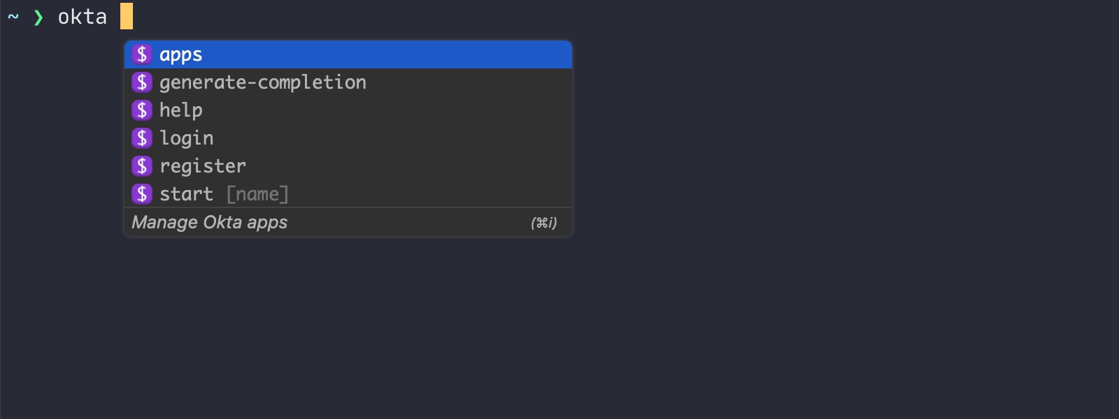Click the green prompt chevron
The image size is (1119, 419).
(x=38, y=17)
